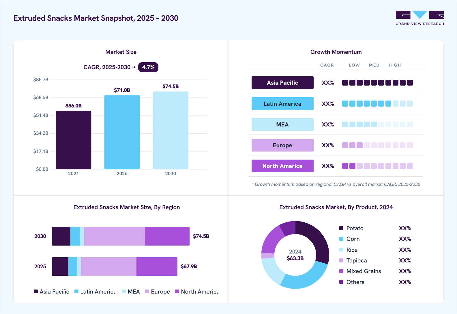Click the North America momentum indicator bar
The height and width of the screenshot is (314, 457).
[377, 166]
